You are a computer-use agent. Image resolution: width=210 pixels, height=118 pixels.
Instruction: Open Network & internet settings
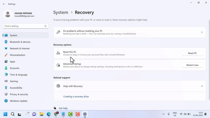26,49
